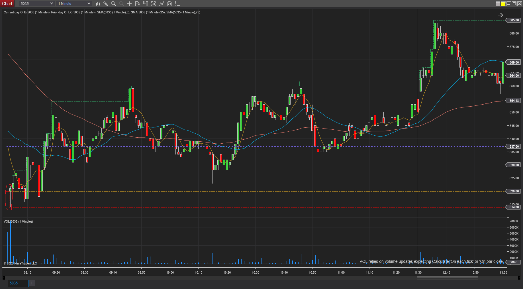Screen dimensions: 523x289
Task: Maximize the chart window
Action: pyautogui.click(x=514, y=4)
